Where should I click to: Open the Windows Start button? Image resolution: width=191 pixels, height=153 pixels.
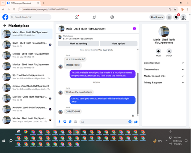tap(3, 141)
